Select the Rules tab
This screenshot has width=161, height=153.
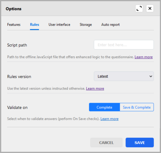(35, 25)
